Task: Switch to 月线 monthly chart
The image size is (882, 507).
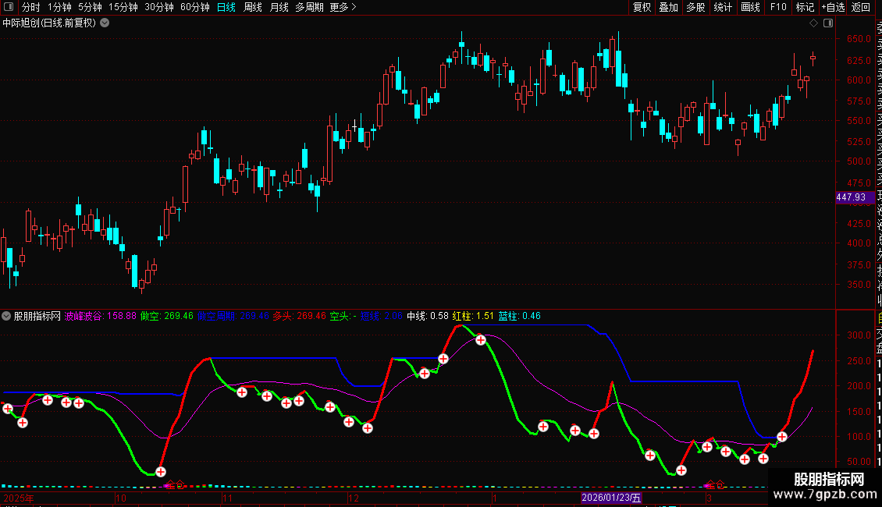Action: 279,7
